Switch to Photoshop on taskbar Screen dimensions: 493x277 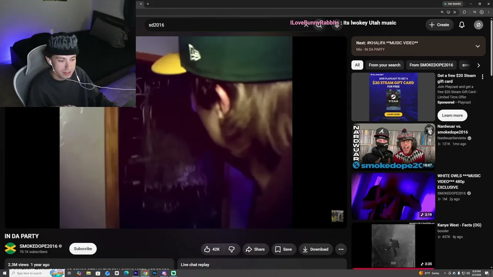point(154,273)
